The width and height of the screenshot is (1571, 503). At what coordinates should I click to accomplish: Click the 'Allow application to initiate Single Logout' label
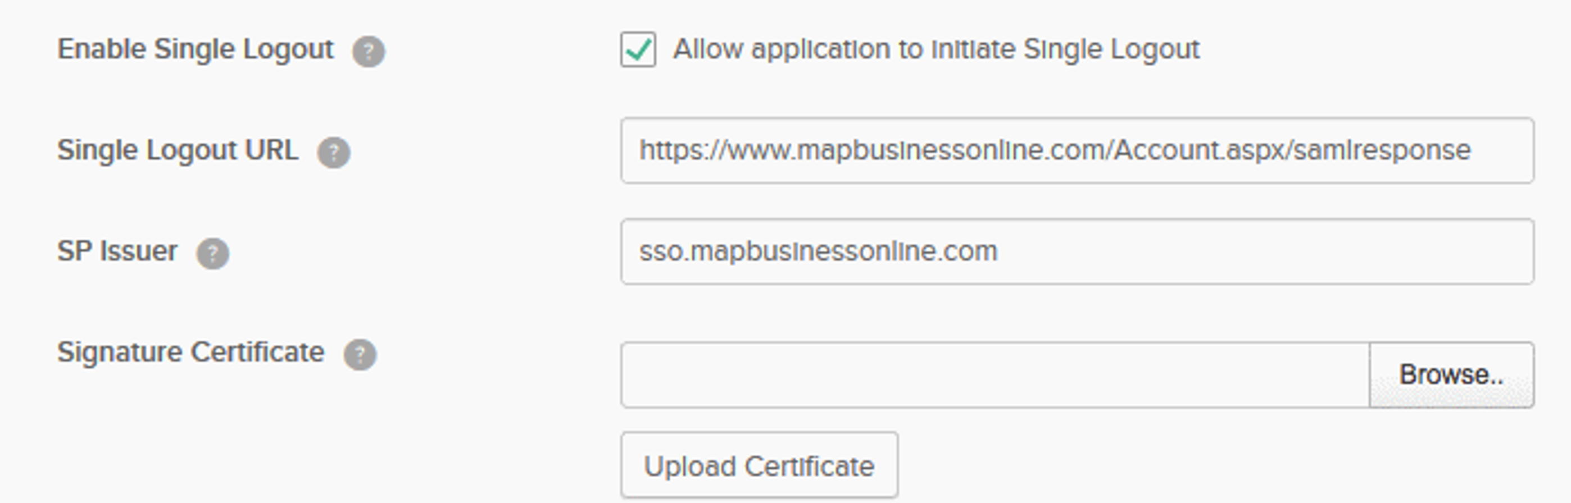click(x=936, y=49)
